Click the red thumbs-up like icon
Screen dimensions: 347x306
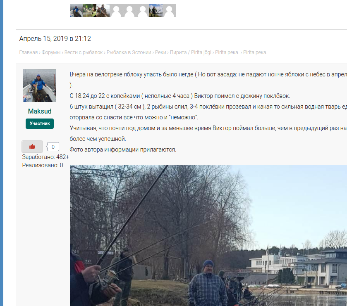[x=32, y=147]
